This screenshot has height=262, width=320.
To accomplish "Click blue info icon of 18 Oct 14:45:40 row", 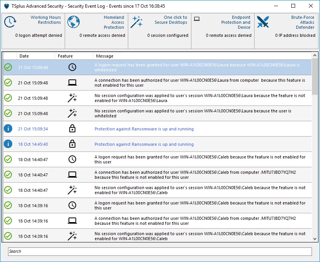I will tap(8, 144).
